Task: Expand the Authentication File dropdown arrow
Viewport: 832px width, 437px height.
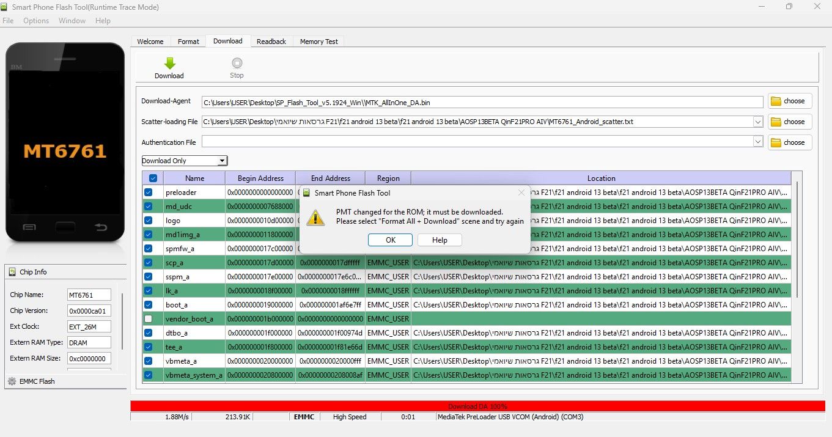Action: point(758,142)
